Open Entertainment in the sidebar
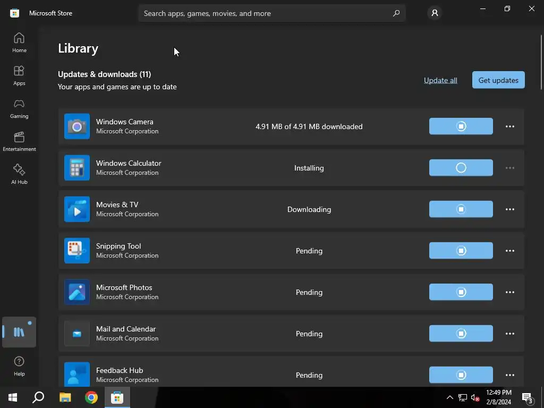Viewport: 544px width, 408px height. click(x=19, y=141)
